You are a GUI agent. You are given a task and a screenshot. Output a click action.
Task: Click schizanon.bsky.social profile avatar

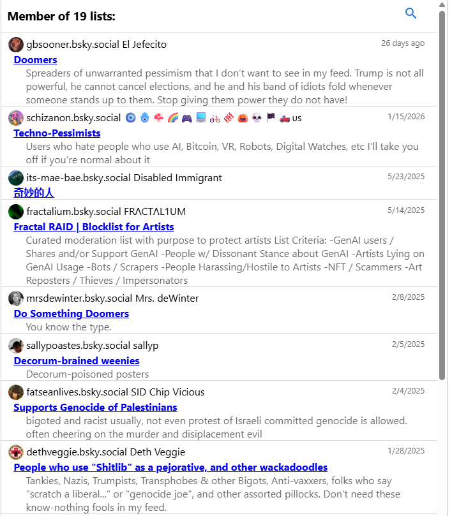(x=16, y=118)
